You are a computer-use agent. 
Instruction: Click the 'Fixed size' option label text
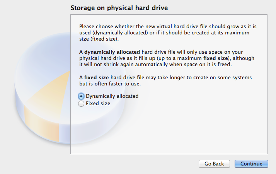pyautogui.click(x=98, y=104)
